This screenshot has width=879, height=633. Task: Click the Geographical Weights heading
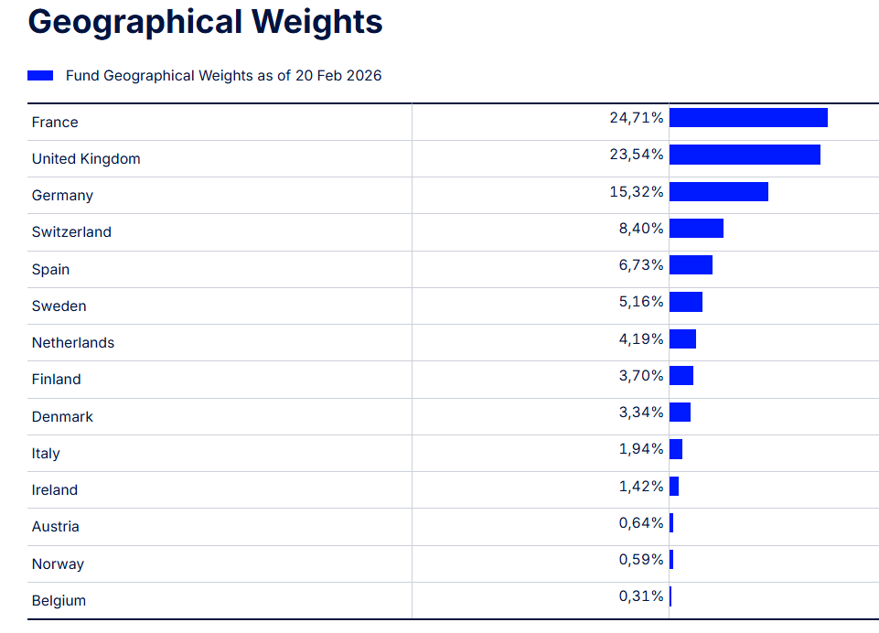point(205,22)
